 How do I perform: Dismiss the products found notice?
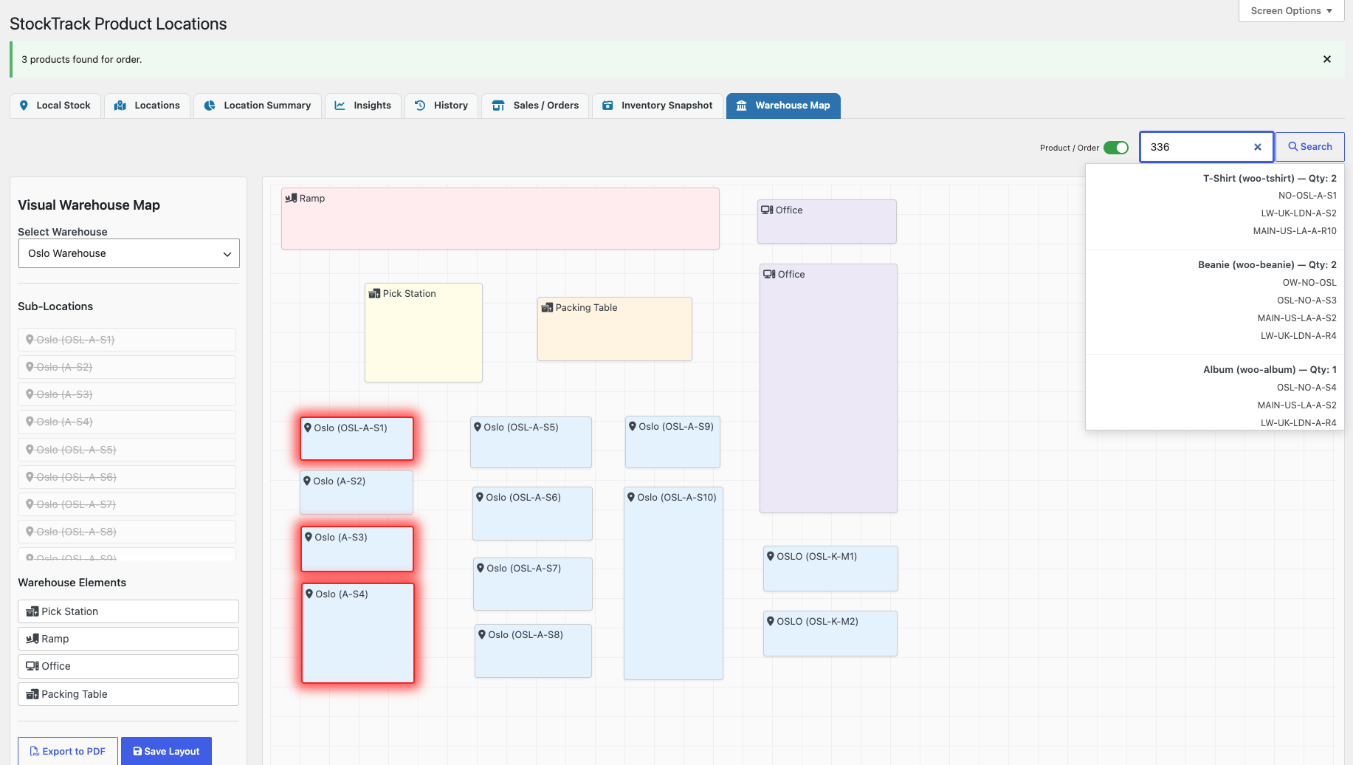(x=1327, y=59)
